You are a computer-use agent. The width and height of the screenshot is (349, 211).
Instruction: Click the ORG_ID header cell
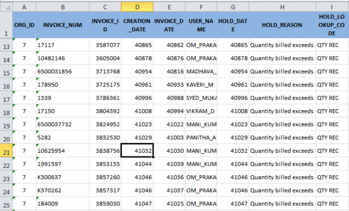point(24,24)
